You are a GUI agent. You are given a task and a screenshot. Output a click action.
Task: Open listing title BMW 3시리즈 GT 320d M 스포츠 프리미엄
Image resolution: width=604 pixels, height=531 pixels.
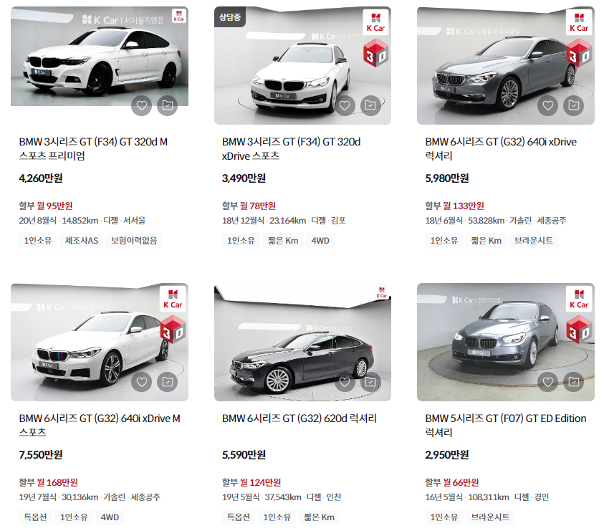[x=93, y=149]
